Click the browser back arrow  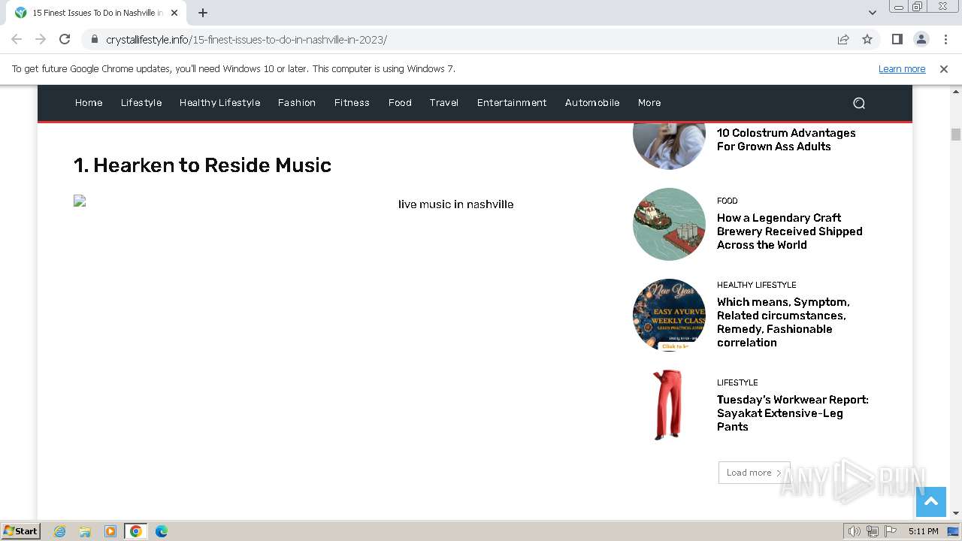(x=17, y=39)
